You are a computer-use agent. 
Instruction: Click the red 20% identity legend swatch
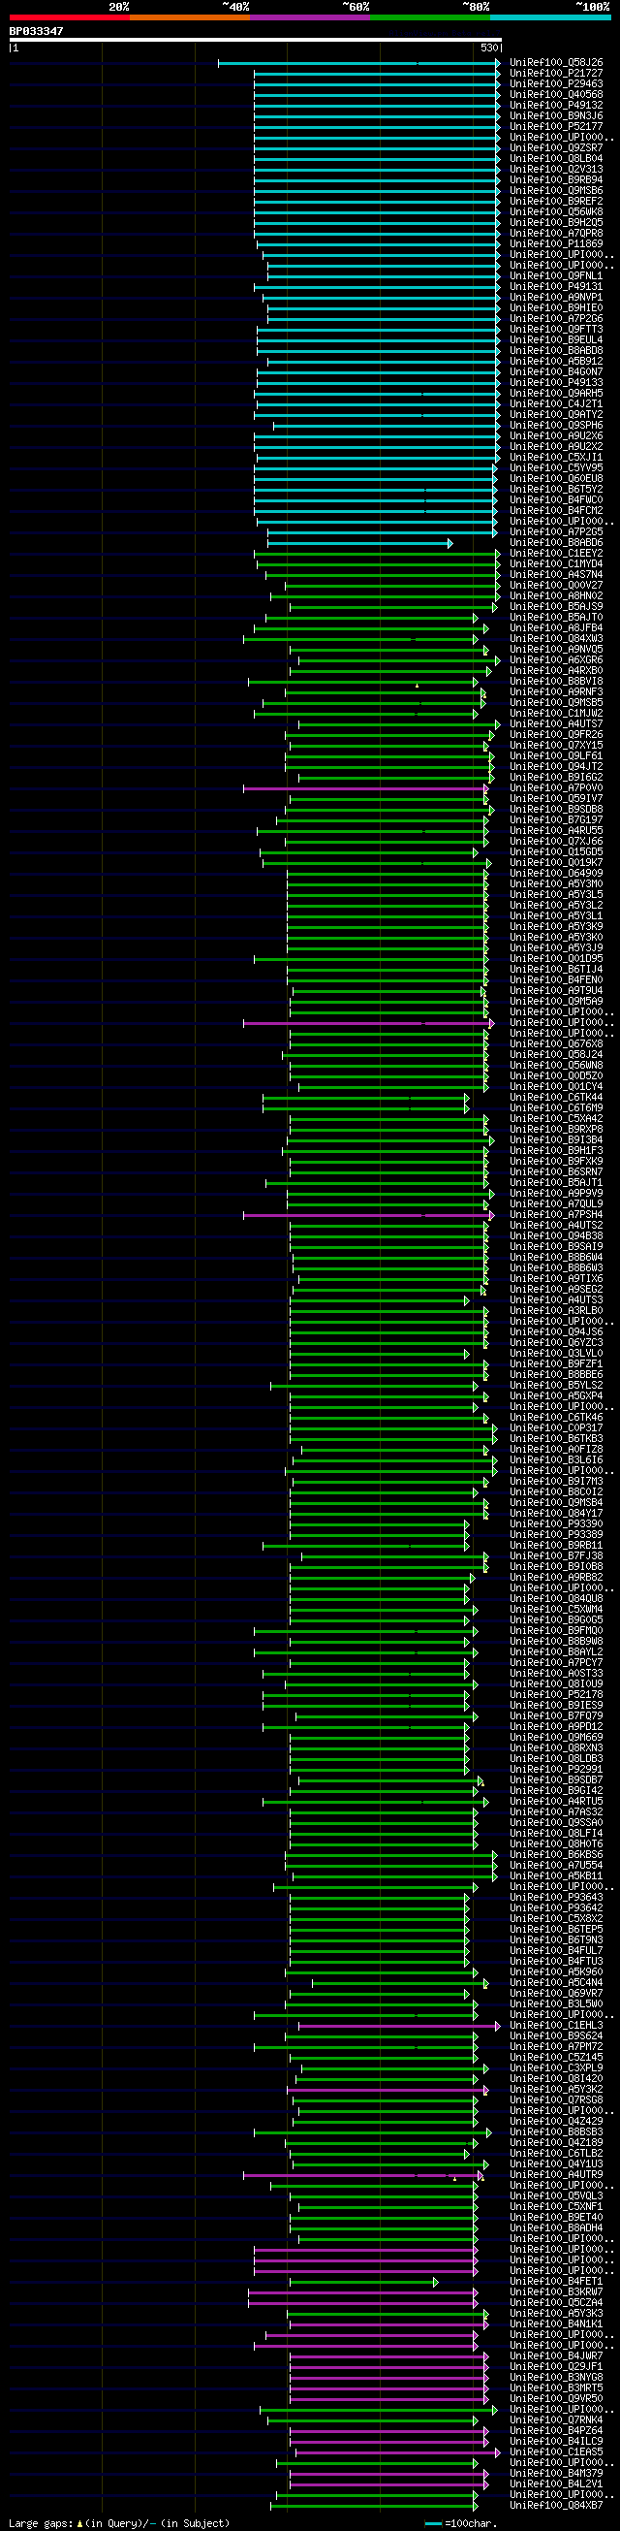click(x=70, y=17)
